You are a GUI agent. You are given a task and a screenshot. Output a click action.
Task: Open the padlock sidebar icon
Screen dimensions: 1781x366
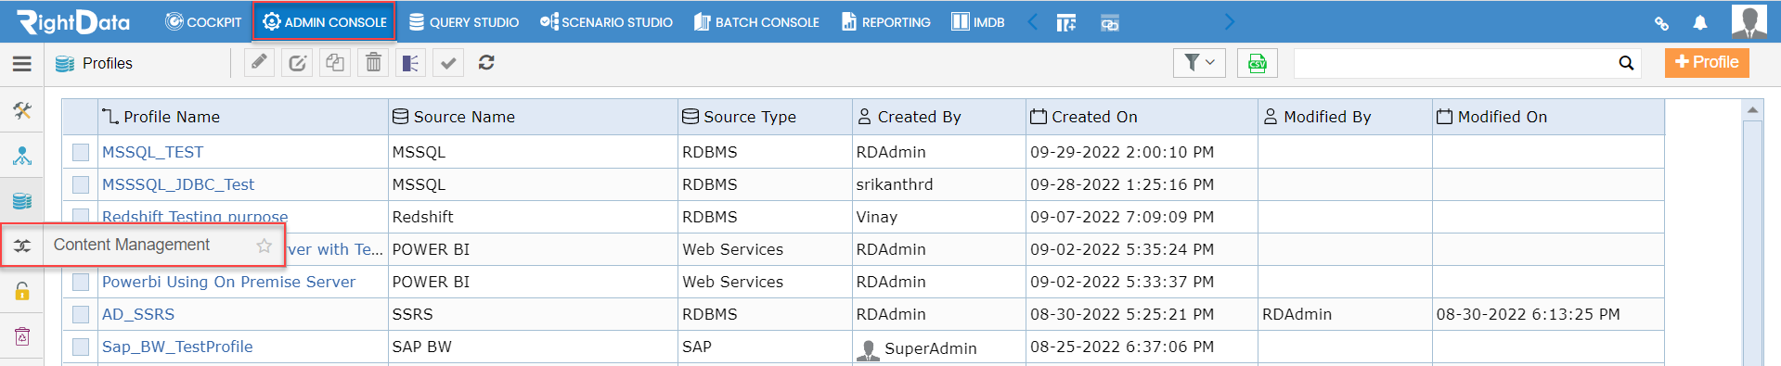(22, 291)
